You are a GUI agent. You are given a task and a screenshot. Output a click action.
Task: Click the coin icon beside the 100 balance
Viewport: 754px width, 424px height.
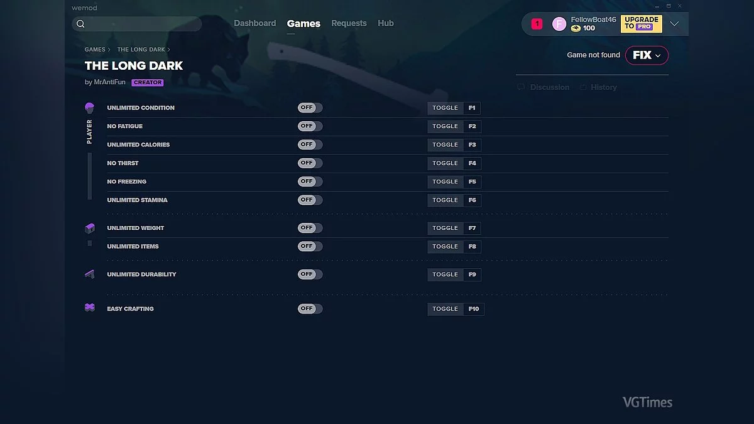point(576,28)
